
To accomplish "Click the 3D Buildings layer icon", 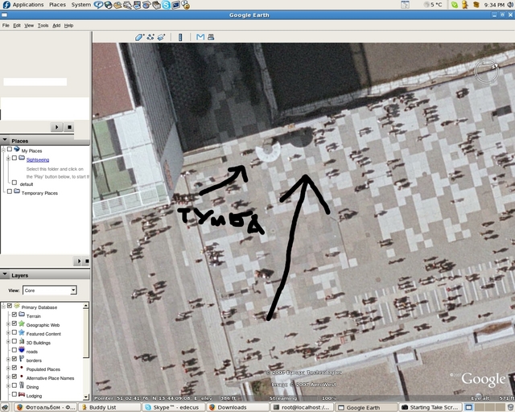I will (22, 342).
